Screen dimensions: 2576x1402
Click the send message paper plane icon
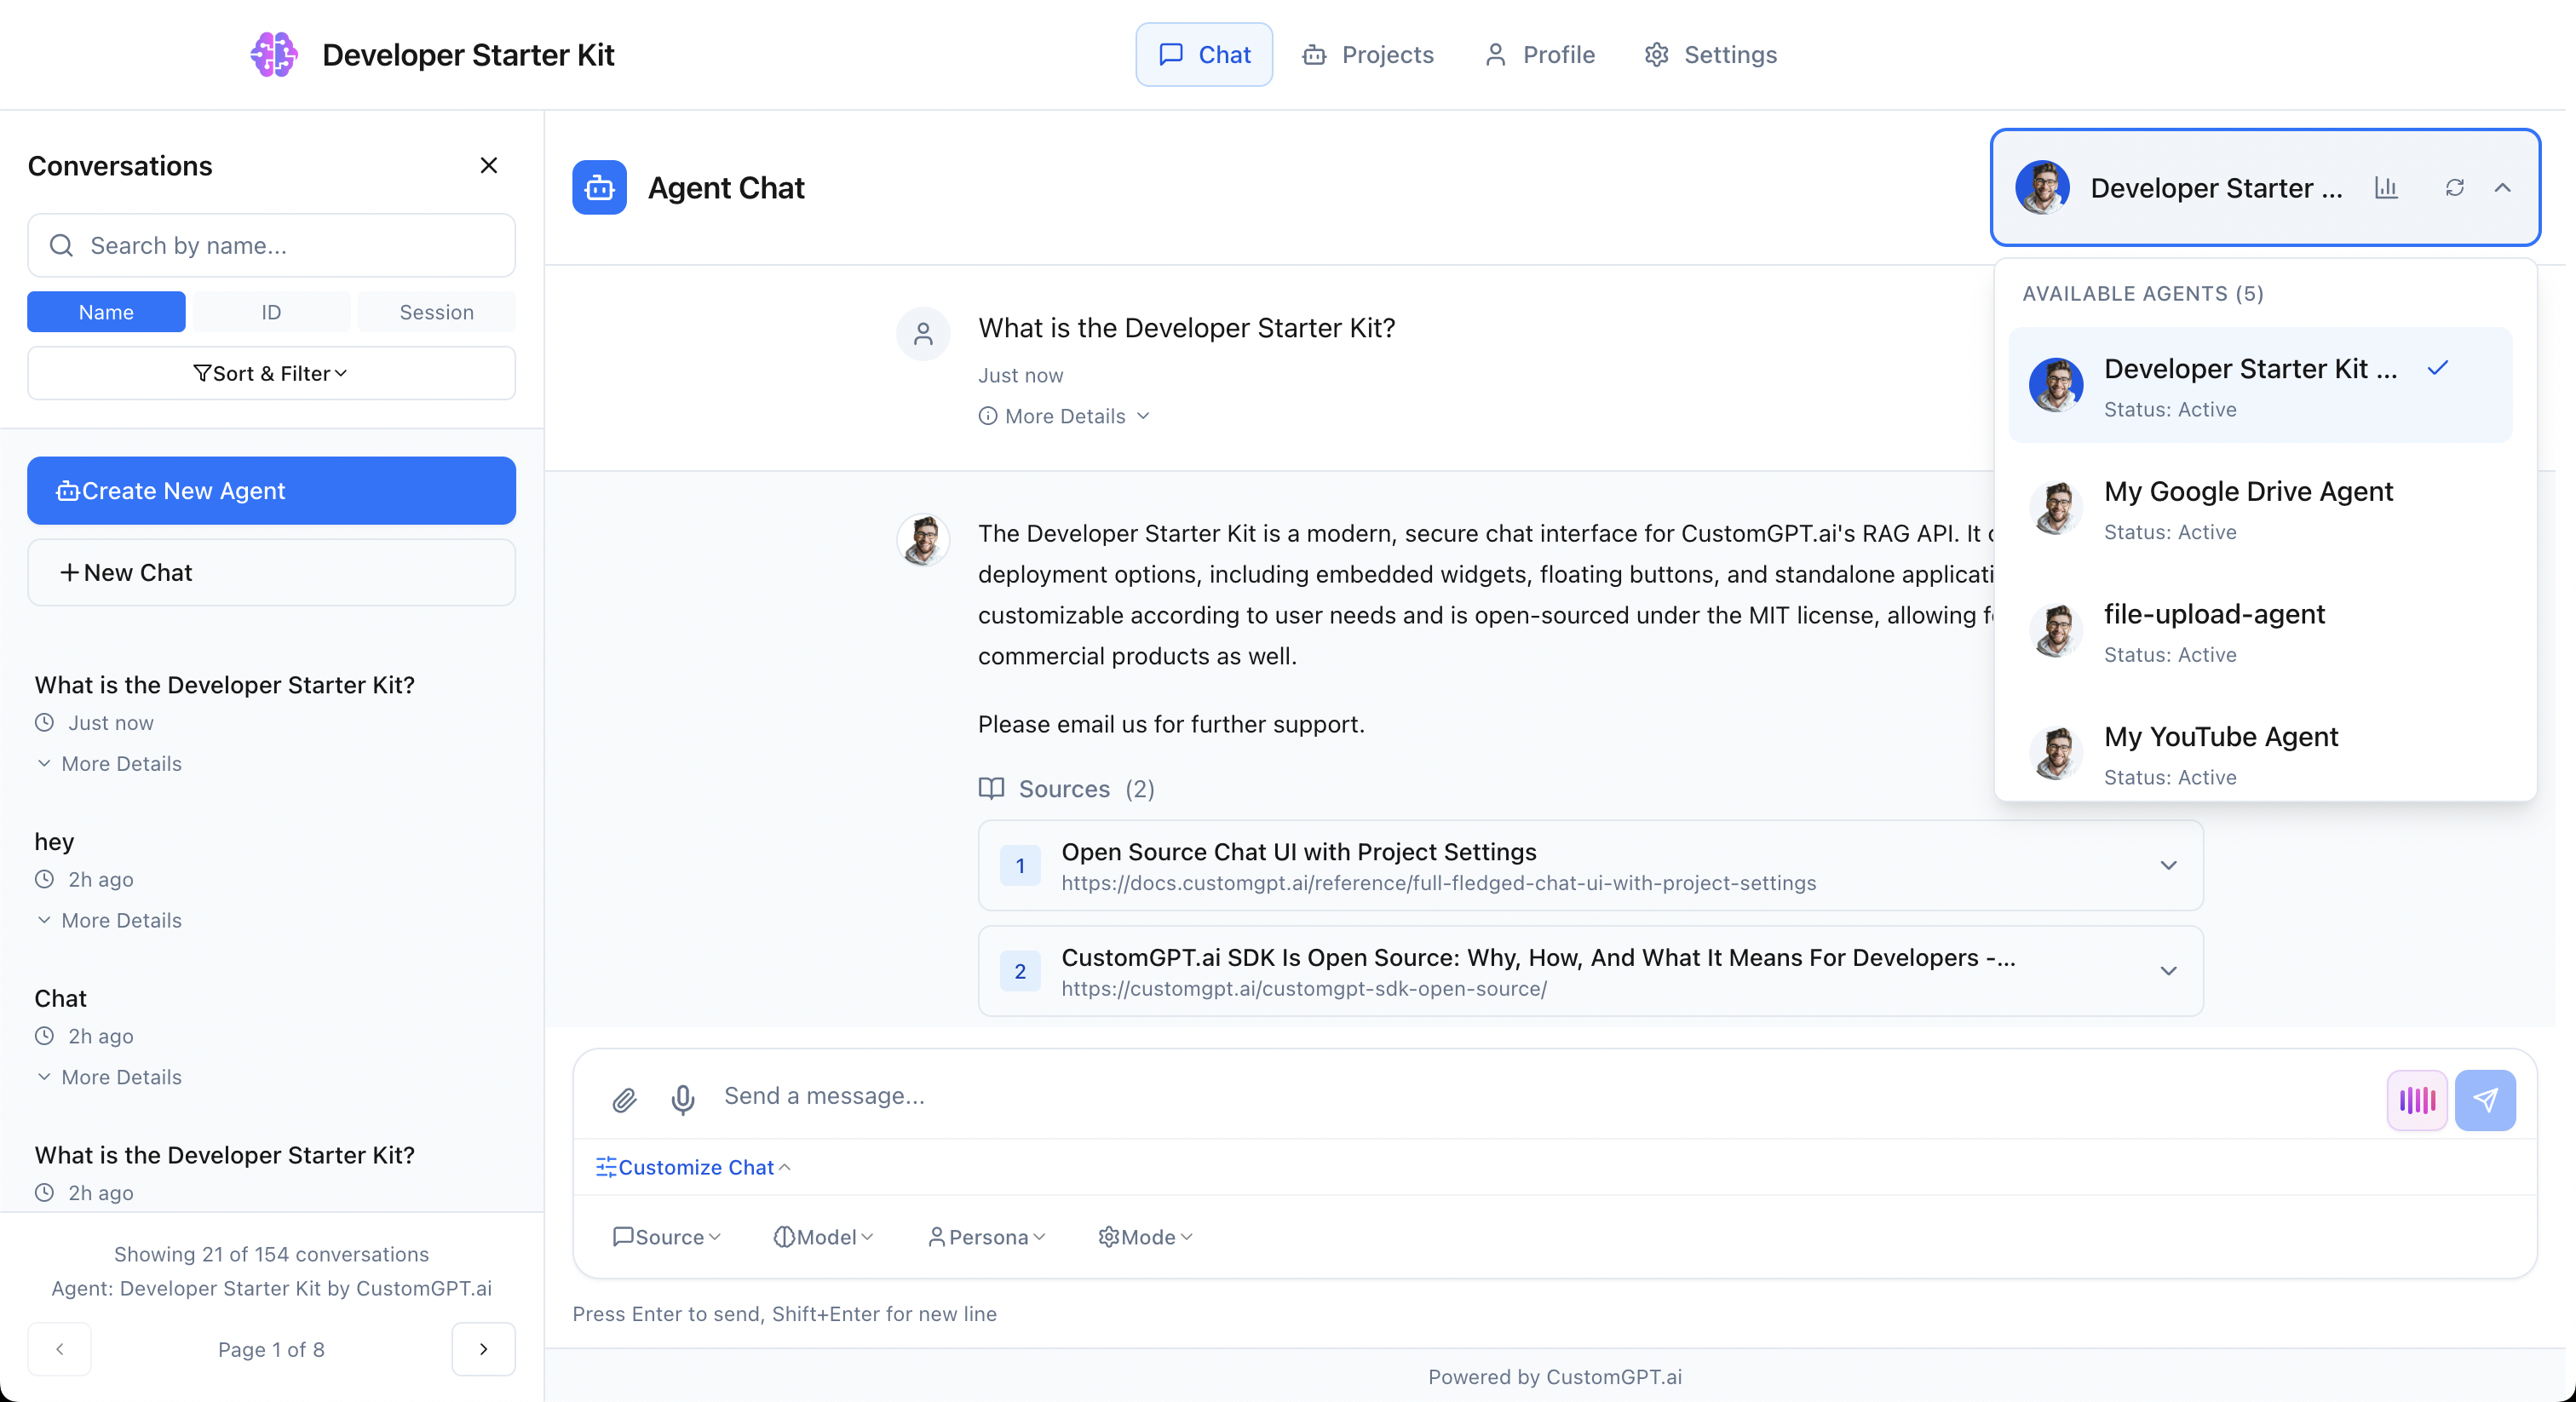[2485, 1100]
